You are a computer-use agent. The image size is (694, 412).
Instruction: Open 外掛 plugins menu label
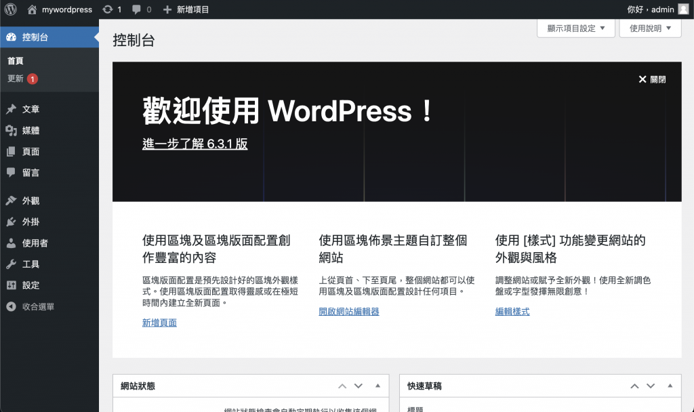[x=31, y=222]
